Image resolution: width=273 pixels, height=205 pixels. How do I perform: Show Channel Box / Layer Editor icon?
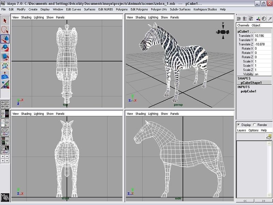[251, 19]
